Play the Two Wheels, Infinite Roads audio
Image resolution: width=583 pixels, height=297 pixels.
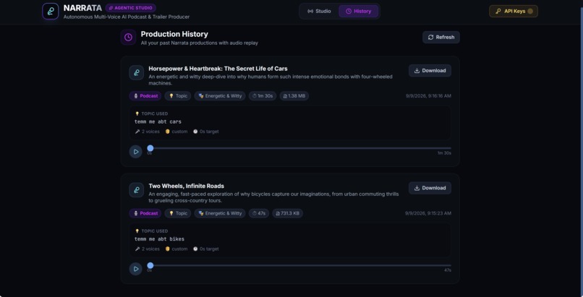(x=136, y=269)
